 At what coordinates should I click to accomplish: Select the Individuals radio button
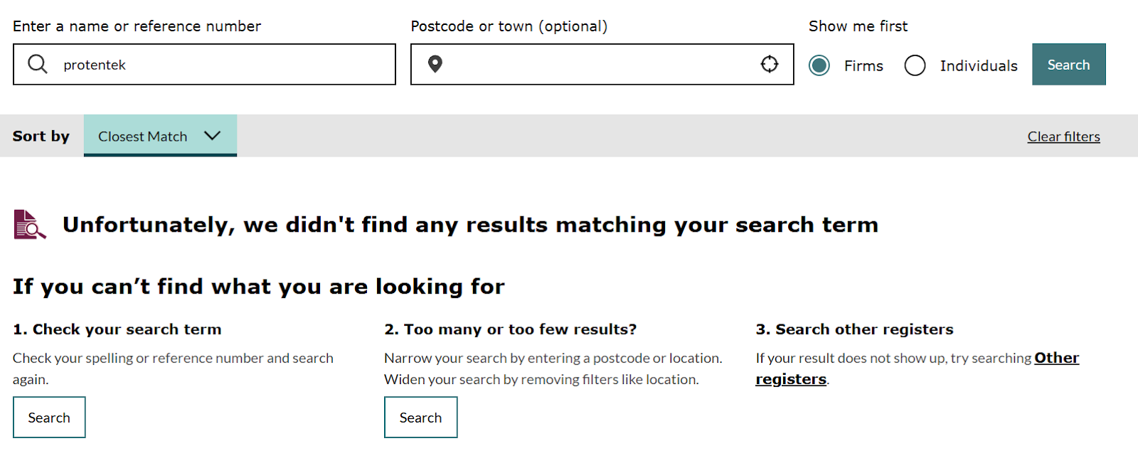click(915, 65)
